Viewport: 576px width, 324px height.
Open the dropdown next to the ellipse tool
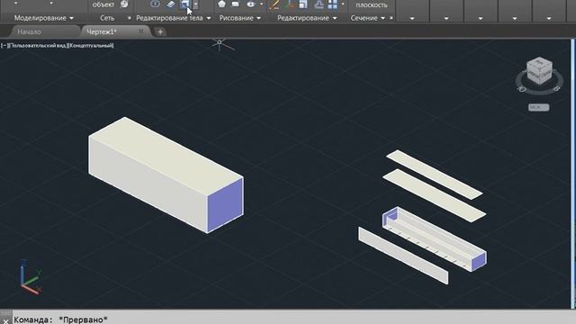pos(261,4)
